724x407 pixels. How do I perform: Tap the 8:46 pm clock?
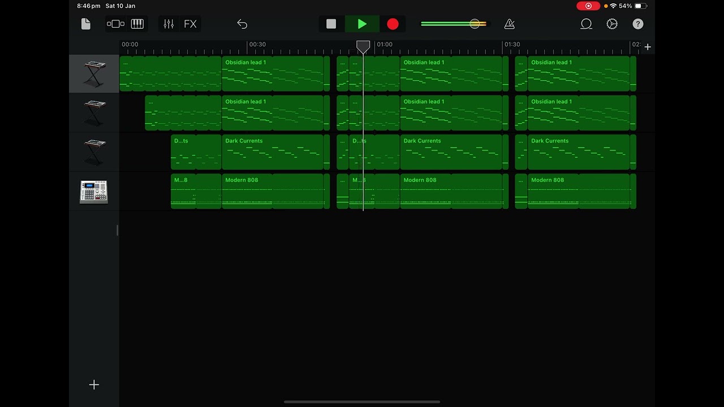[89, 6]
